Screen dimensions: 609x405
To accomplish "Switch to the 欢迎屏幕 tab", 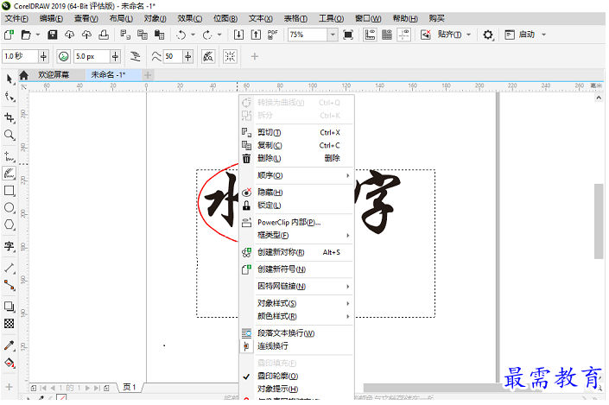I will click(x=54, y=74).
